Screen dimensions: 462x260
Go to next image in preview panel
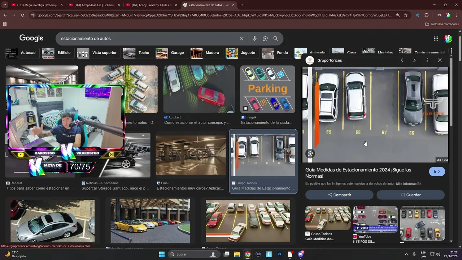tap(414, 60)
